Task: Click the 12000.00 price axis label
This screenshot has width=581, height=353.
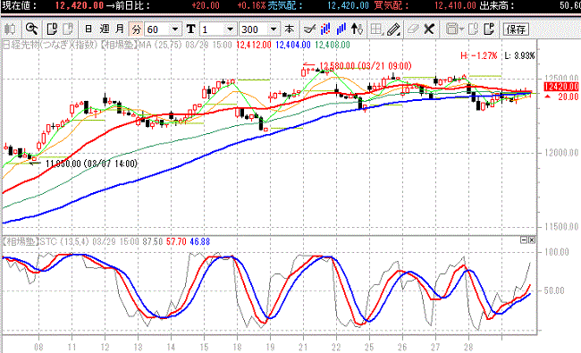Action: point(561,153)
